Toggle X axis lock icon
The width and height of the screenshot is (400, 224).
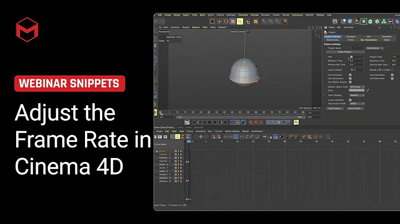264,22
